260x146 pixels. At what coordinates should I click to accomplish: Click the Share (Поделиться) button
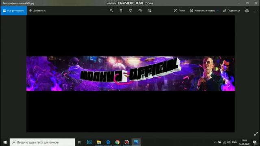pos(232,11)
